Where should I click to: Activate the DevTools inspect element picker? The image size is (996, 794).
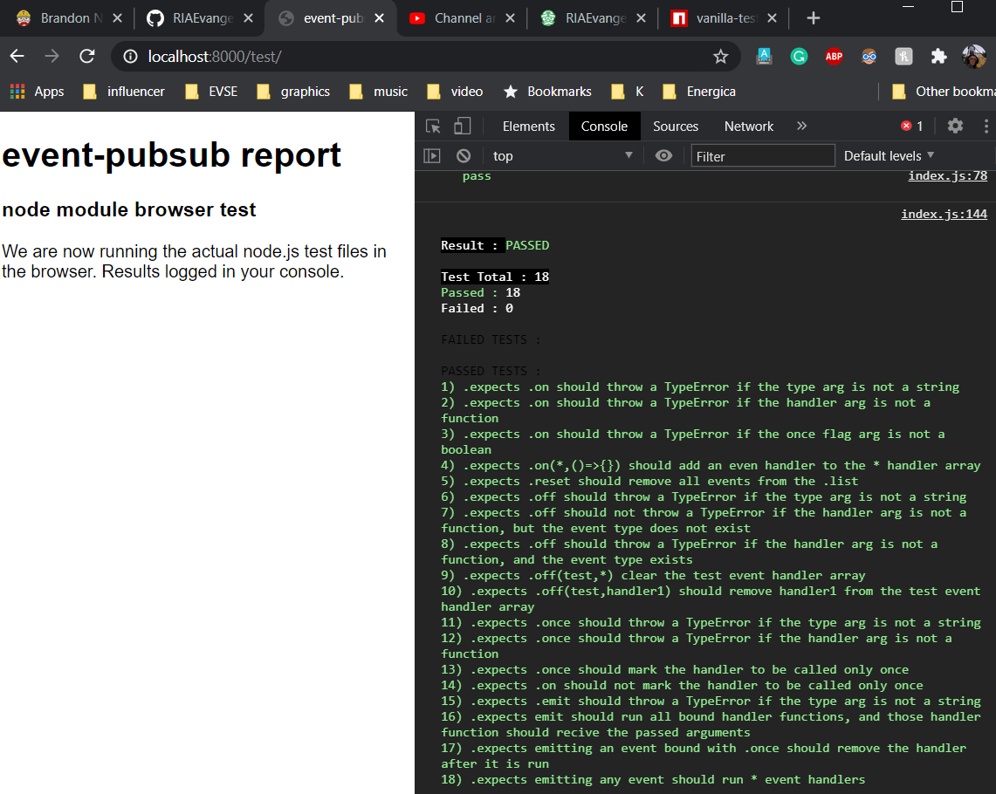pyautogui.click(x=433, y=127)
